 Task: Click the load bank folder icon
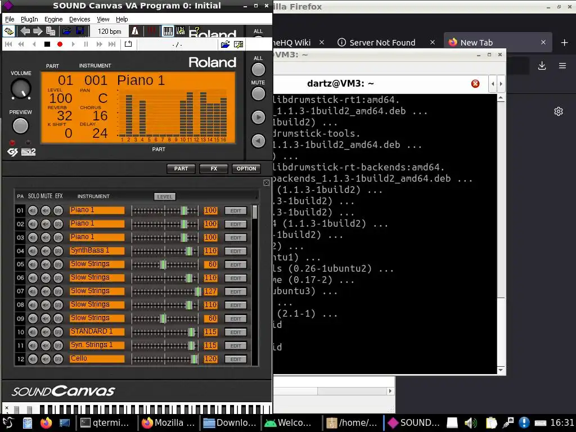tap(66, 31)
